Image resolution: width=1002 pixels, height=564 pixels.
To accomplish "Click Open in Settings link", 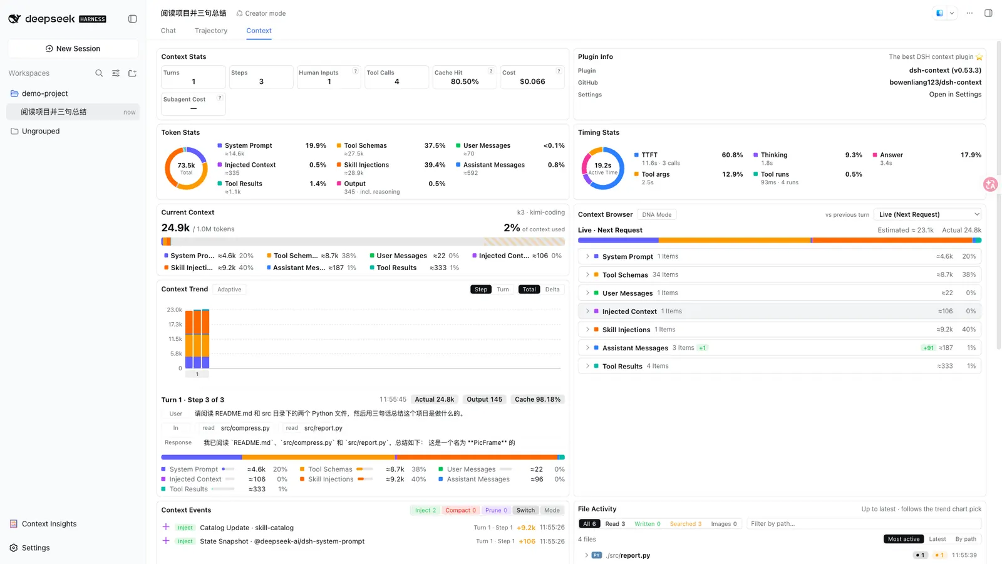I will coord(955,95).
